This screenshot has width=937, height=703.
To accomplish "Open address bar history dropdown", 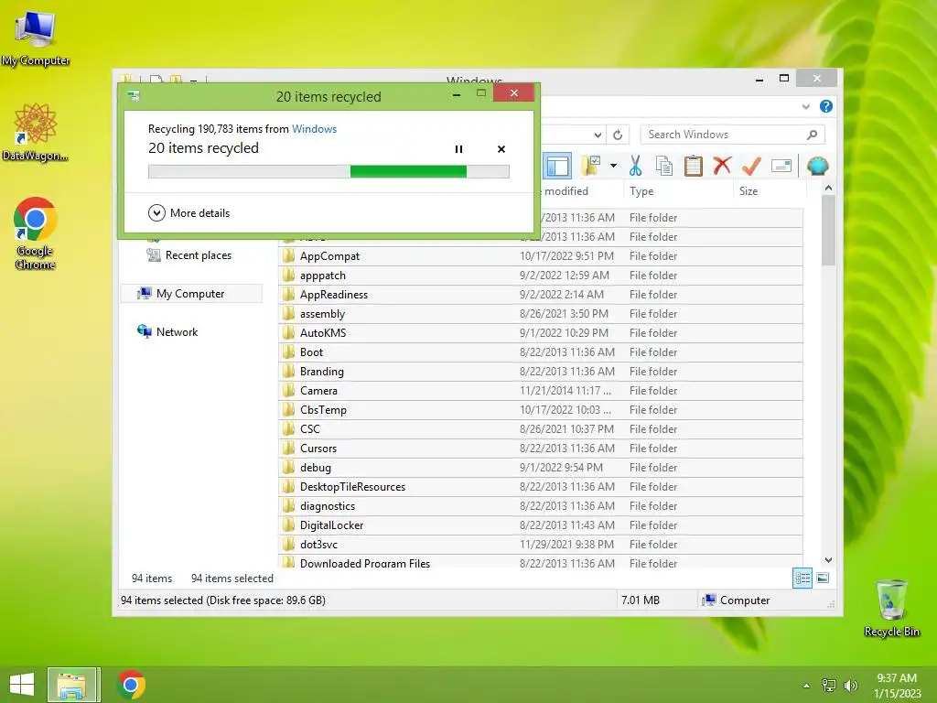I will coord(598,135).
